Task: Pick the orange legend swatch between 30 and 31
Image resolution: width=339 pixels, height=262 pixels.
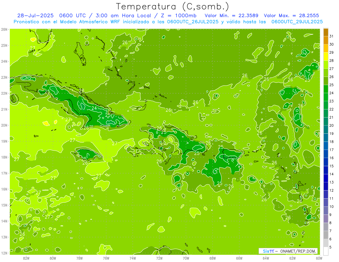Action: coord(326,40)
